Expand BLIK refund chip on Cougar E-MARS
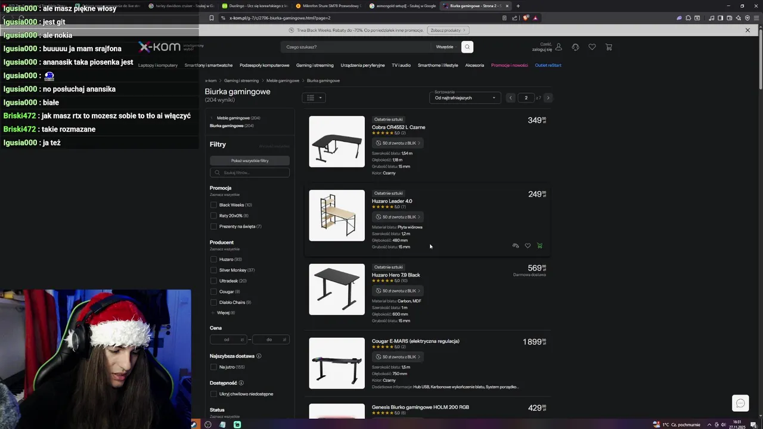763x429 pixels. 398,357
